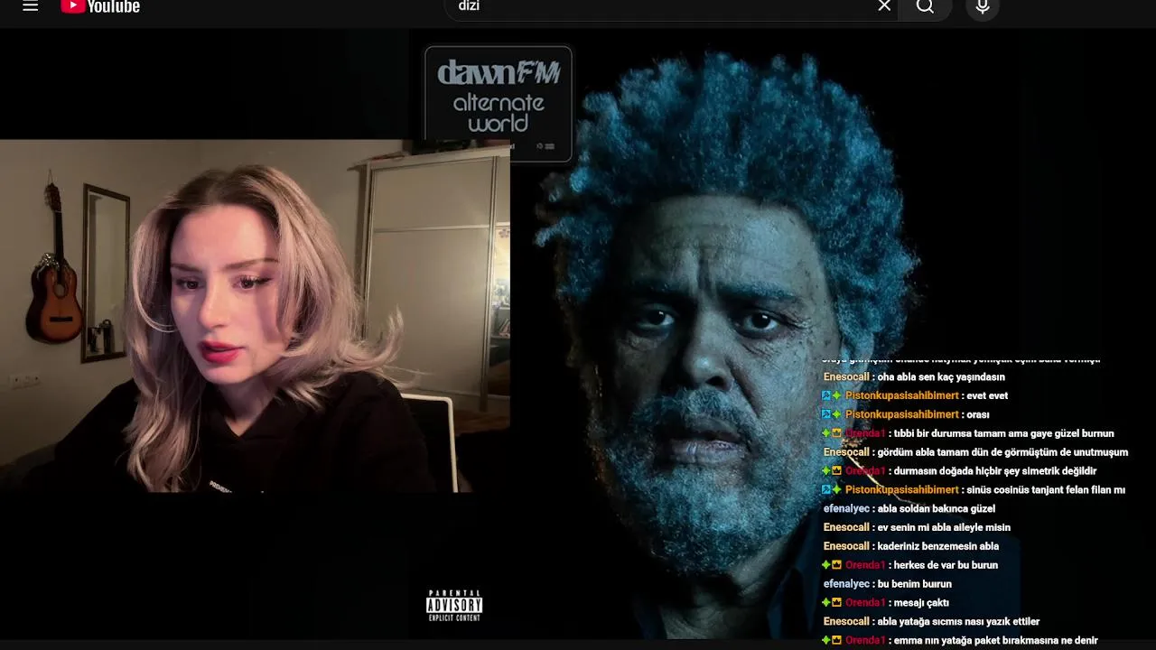
Task: Click the webcam overlay of the streamer
Action: [255, 315]
